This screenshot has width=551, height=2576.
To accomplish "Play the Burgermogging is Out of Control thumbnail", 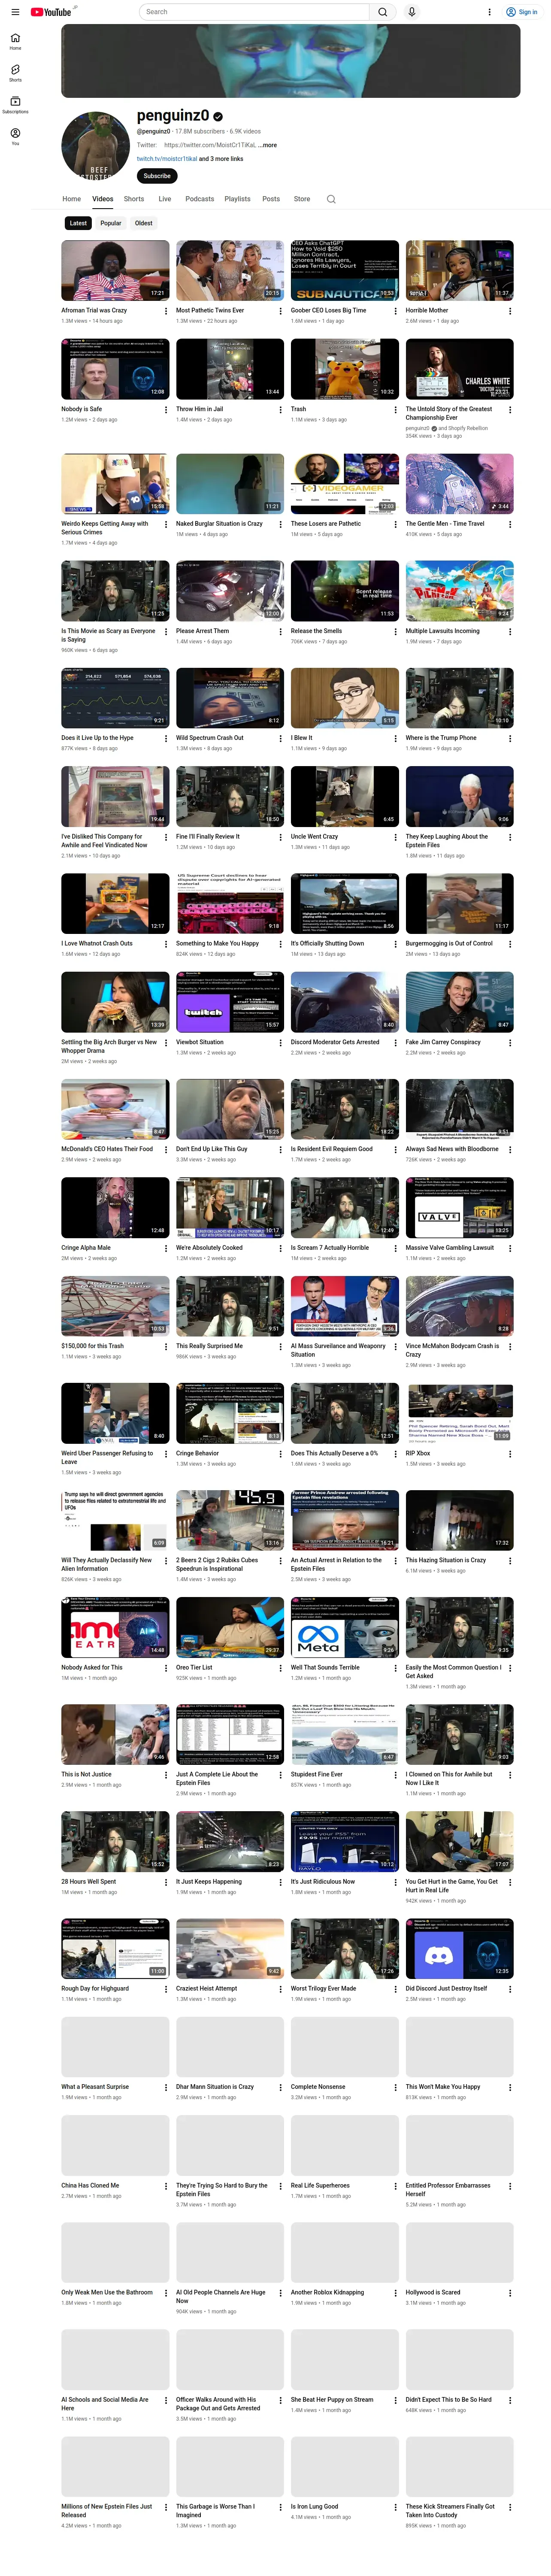I will (x=460, y=903).
